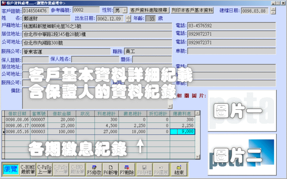This screenshot has width=287, height=179.
Task: Click the F7刪除 delete button
Action: (x=127, y=170)
